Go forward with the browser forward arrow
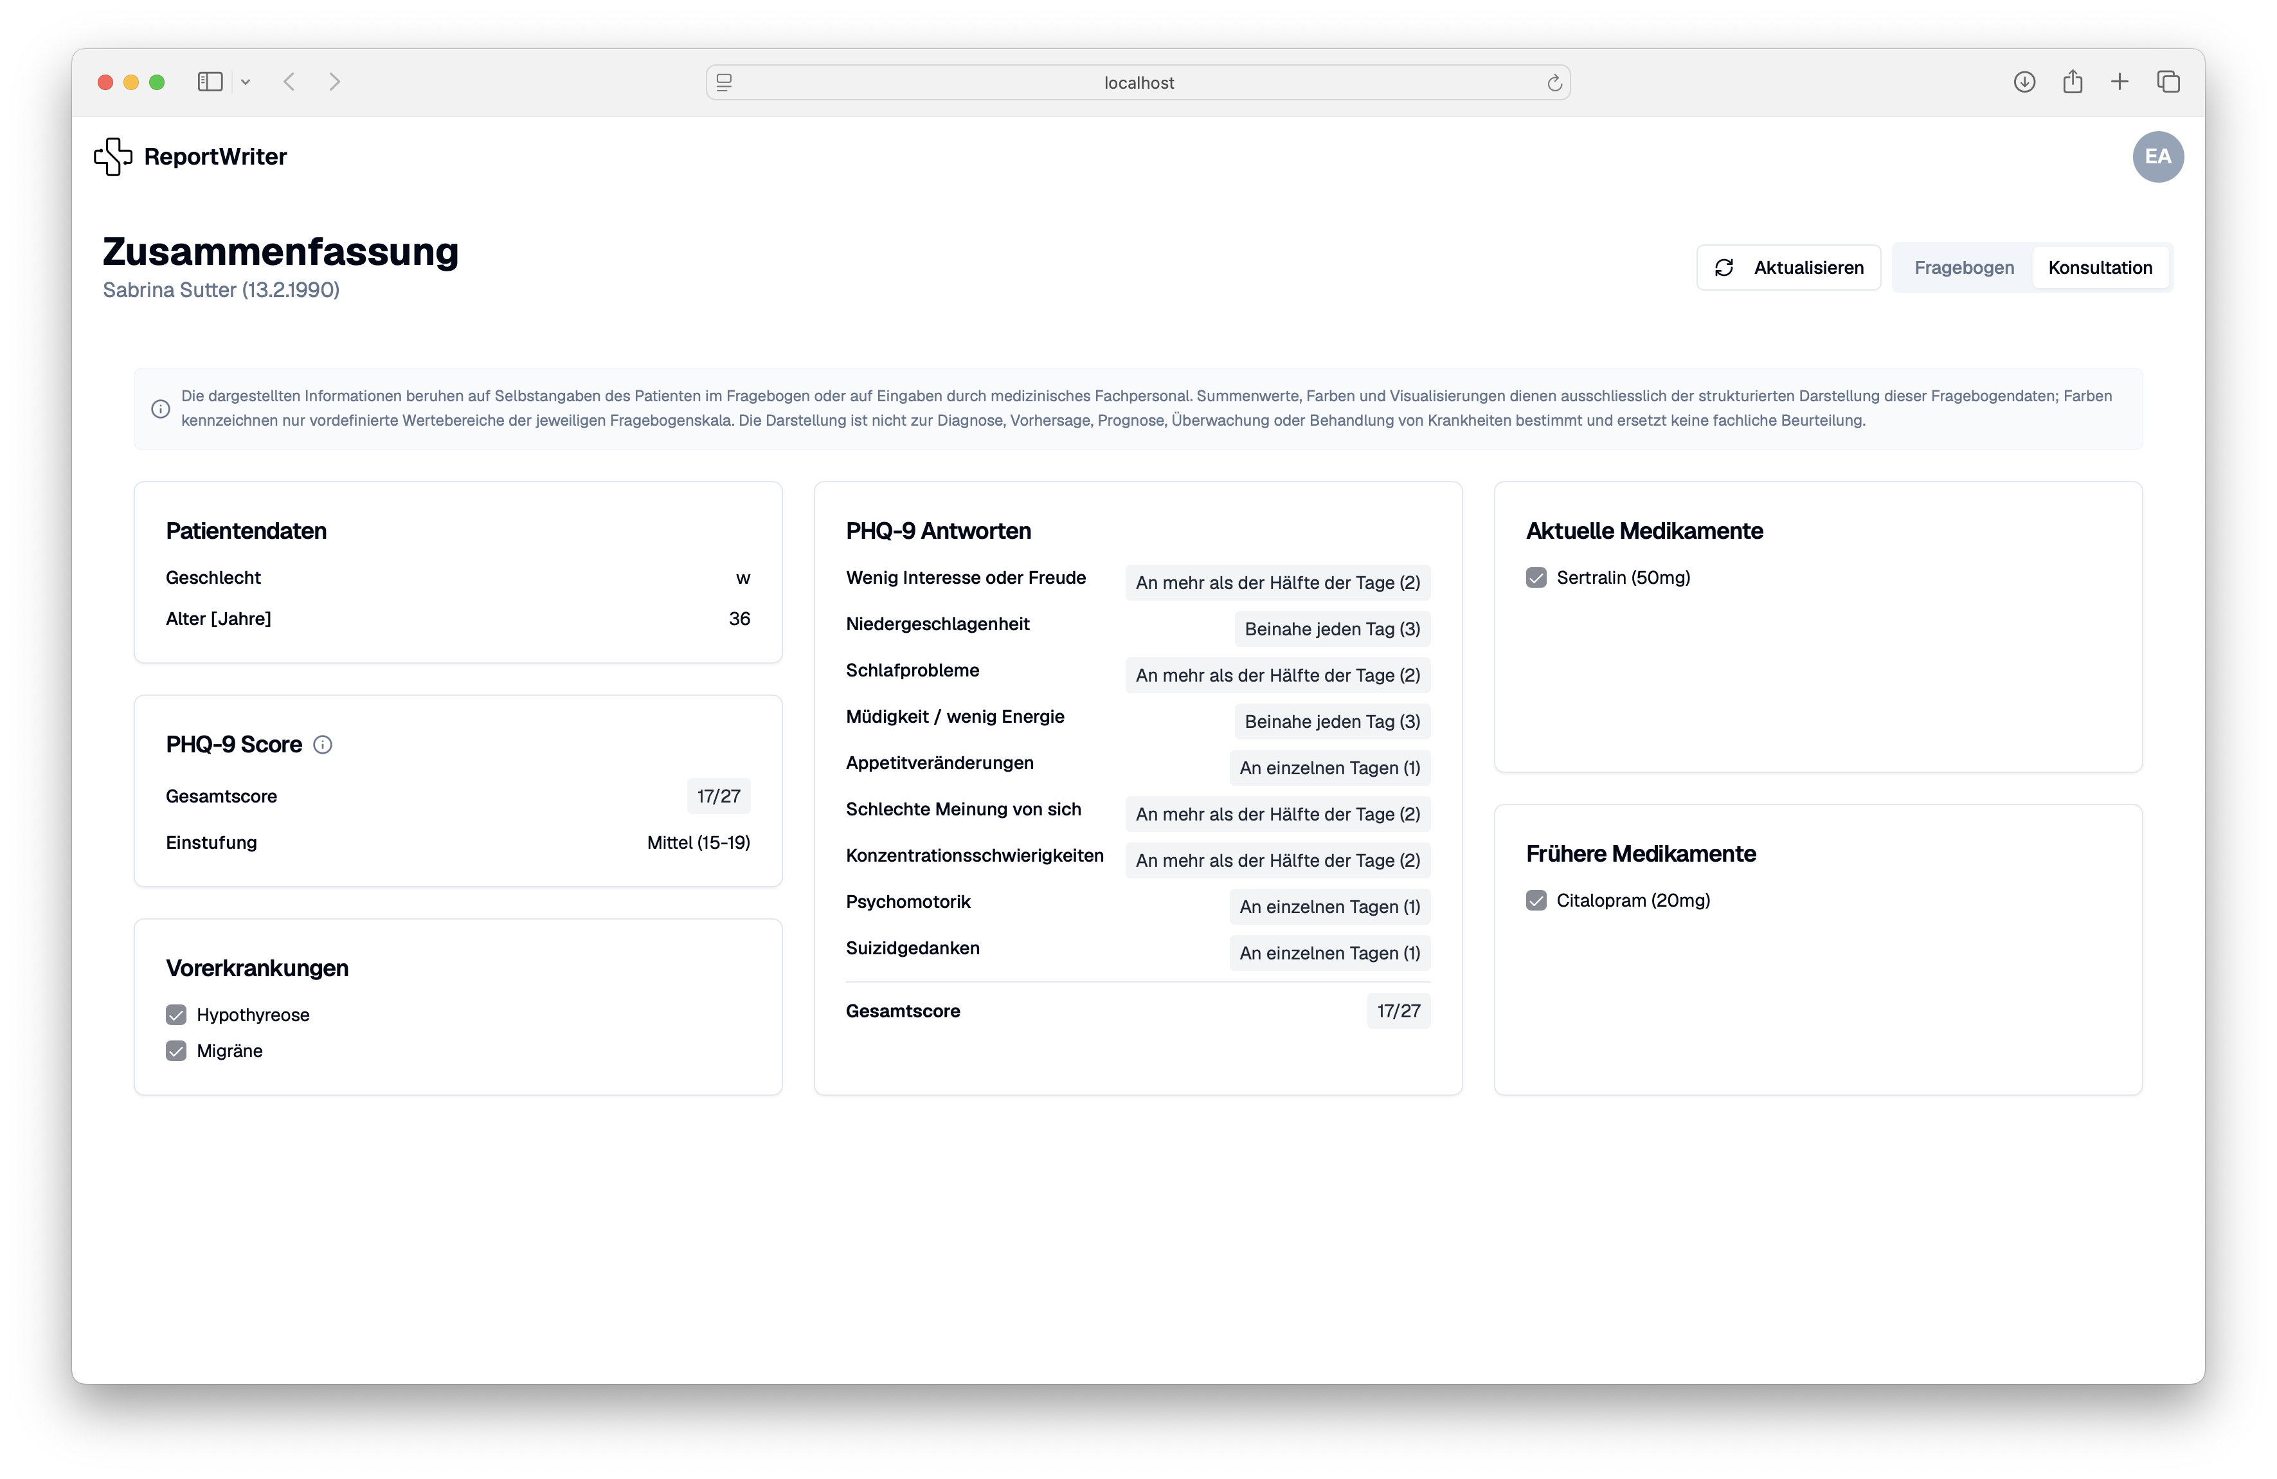Viewport: 2277px width, 1479px height. (x=335, y=82)
